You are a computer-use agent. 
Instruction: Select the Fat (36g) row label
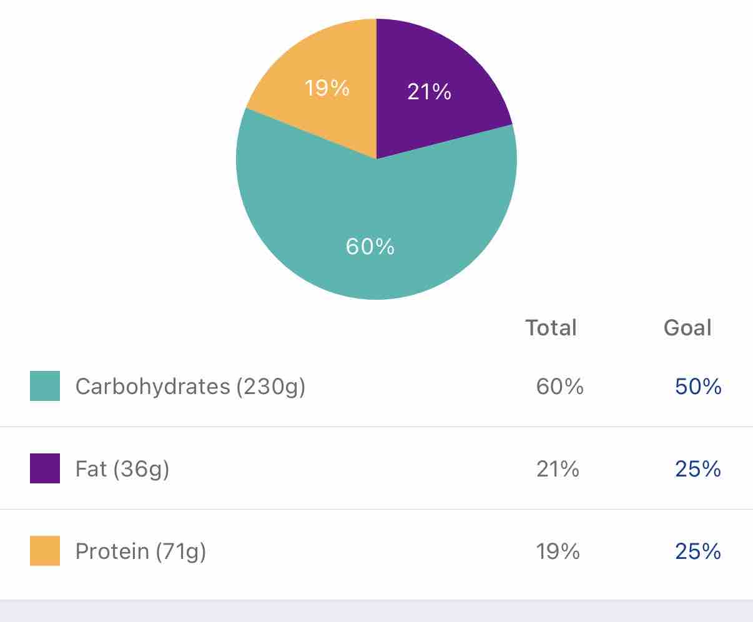(122, 469)
